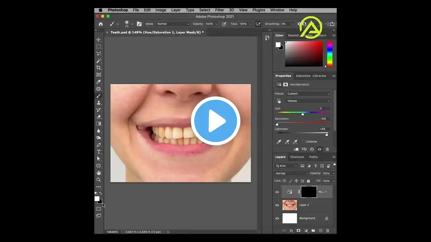431x242 pixels.
Task: Open the Yellows channel dropdown
Action: click(308, 101)
